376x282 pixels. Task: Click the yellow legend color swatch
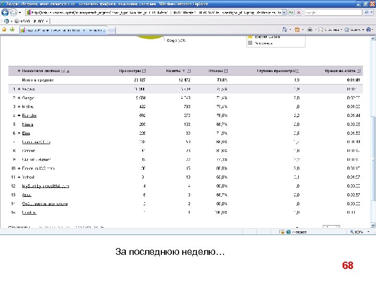pyautogui.click(x=250, y=37)
